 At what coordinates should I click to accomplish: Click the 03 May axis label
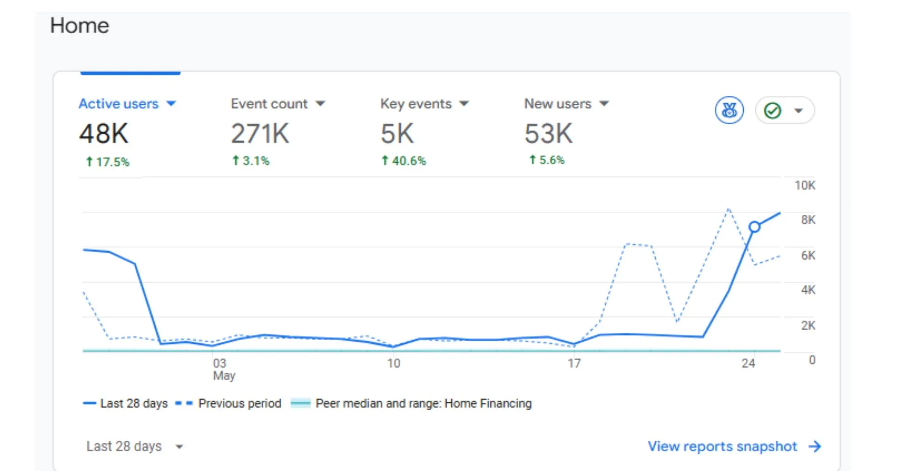coord(224,369)
